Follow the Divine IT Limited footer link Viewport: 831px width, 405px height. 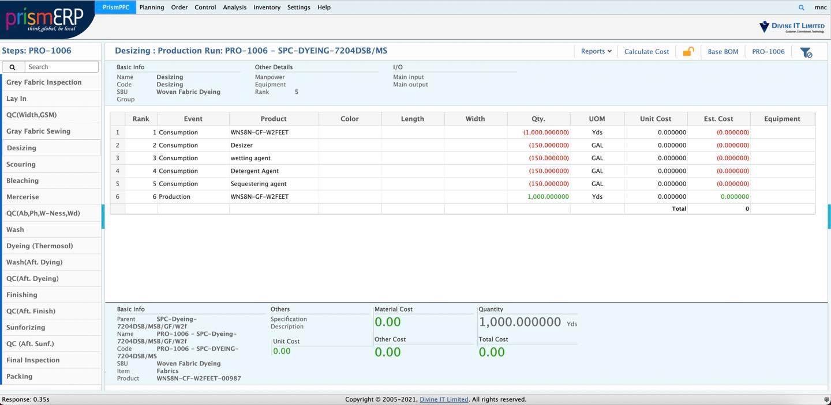pos(444,399)
